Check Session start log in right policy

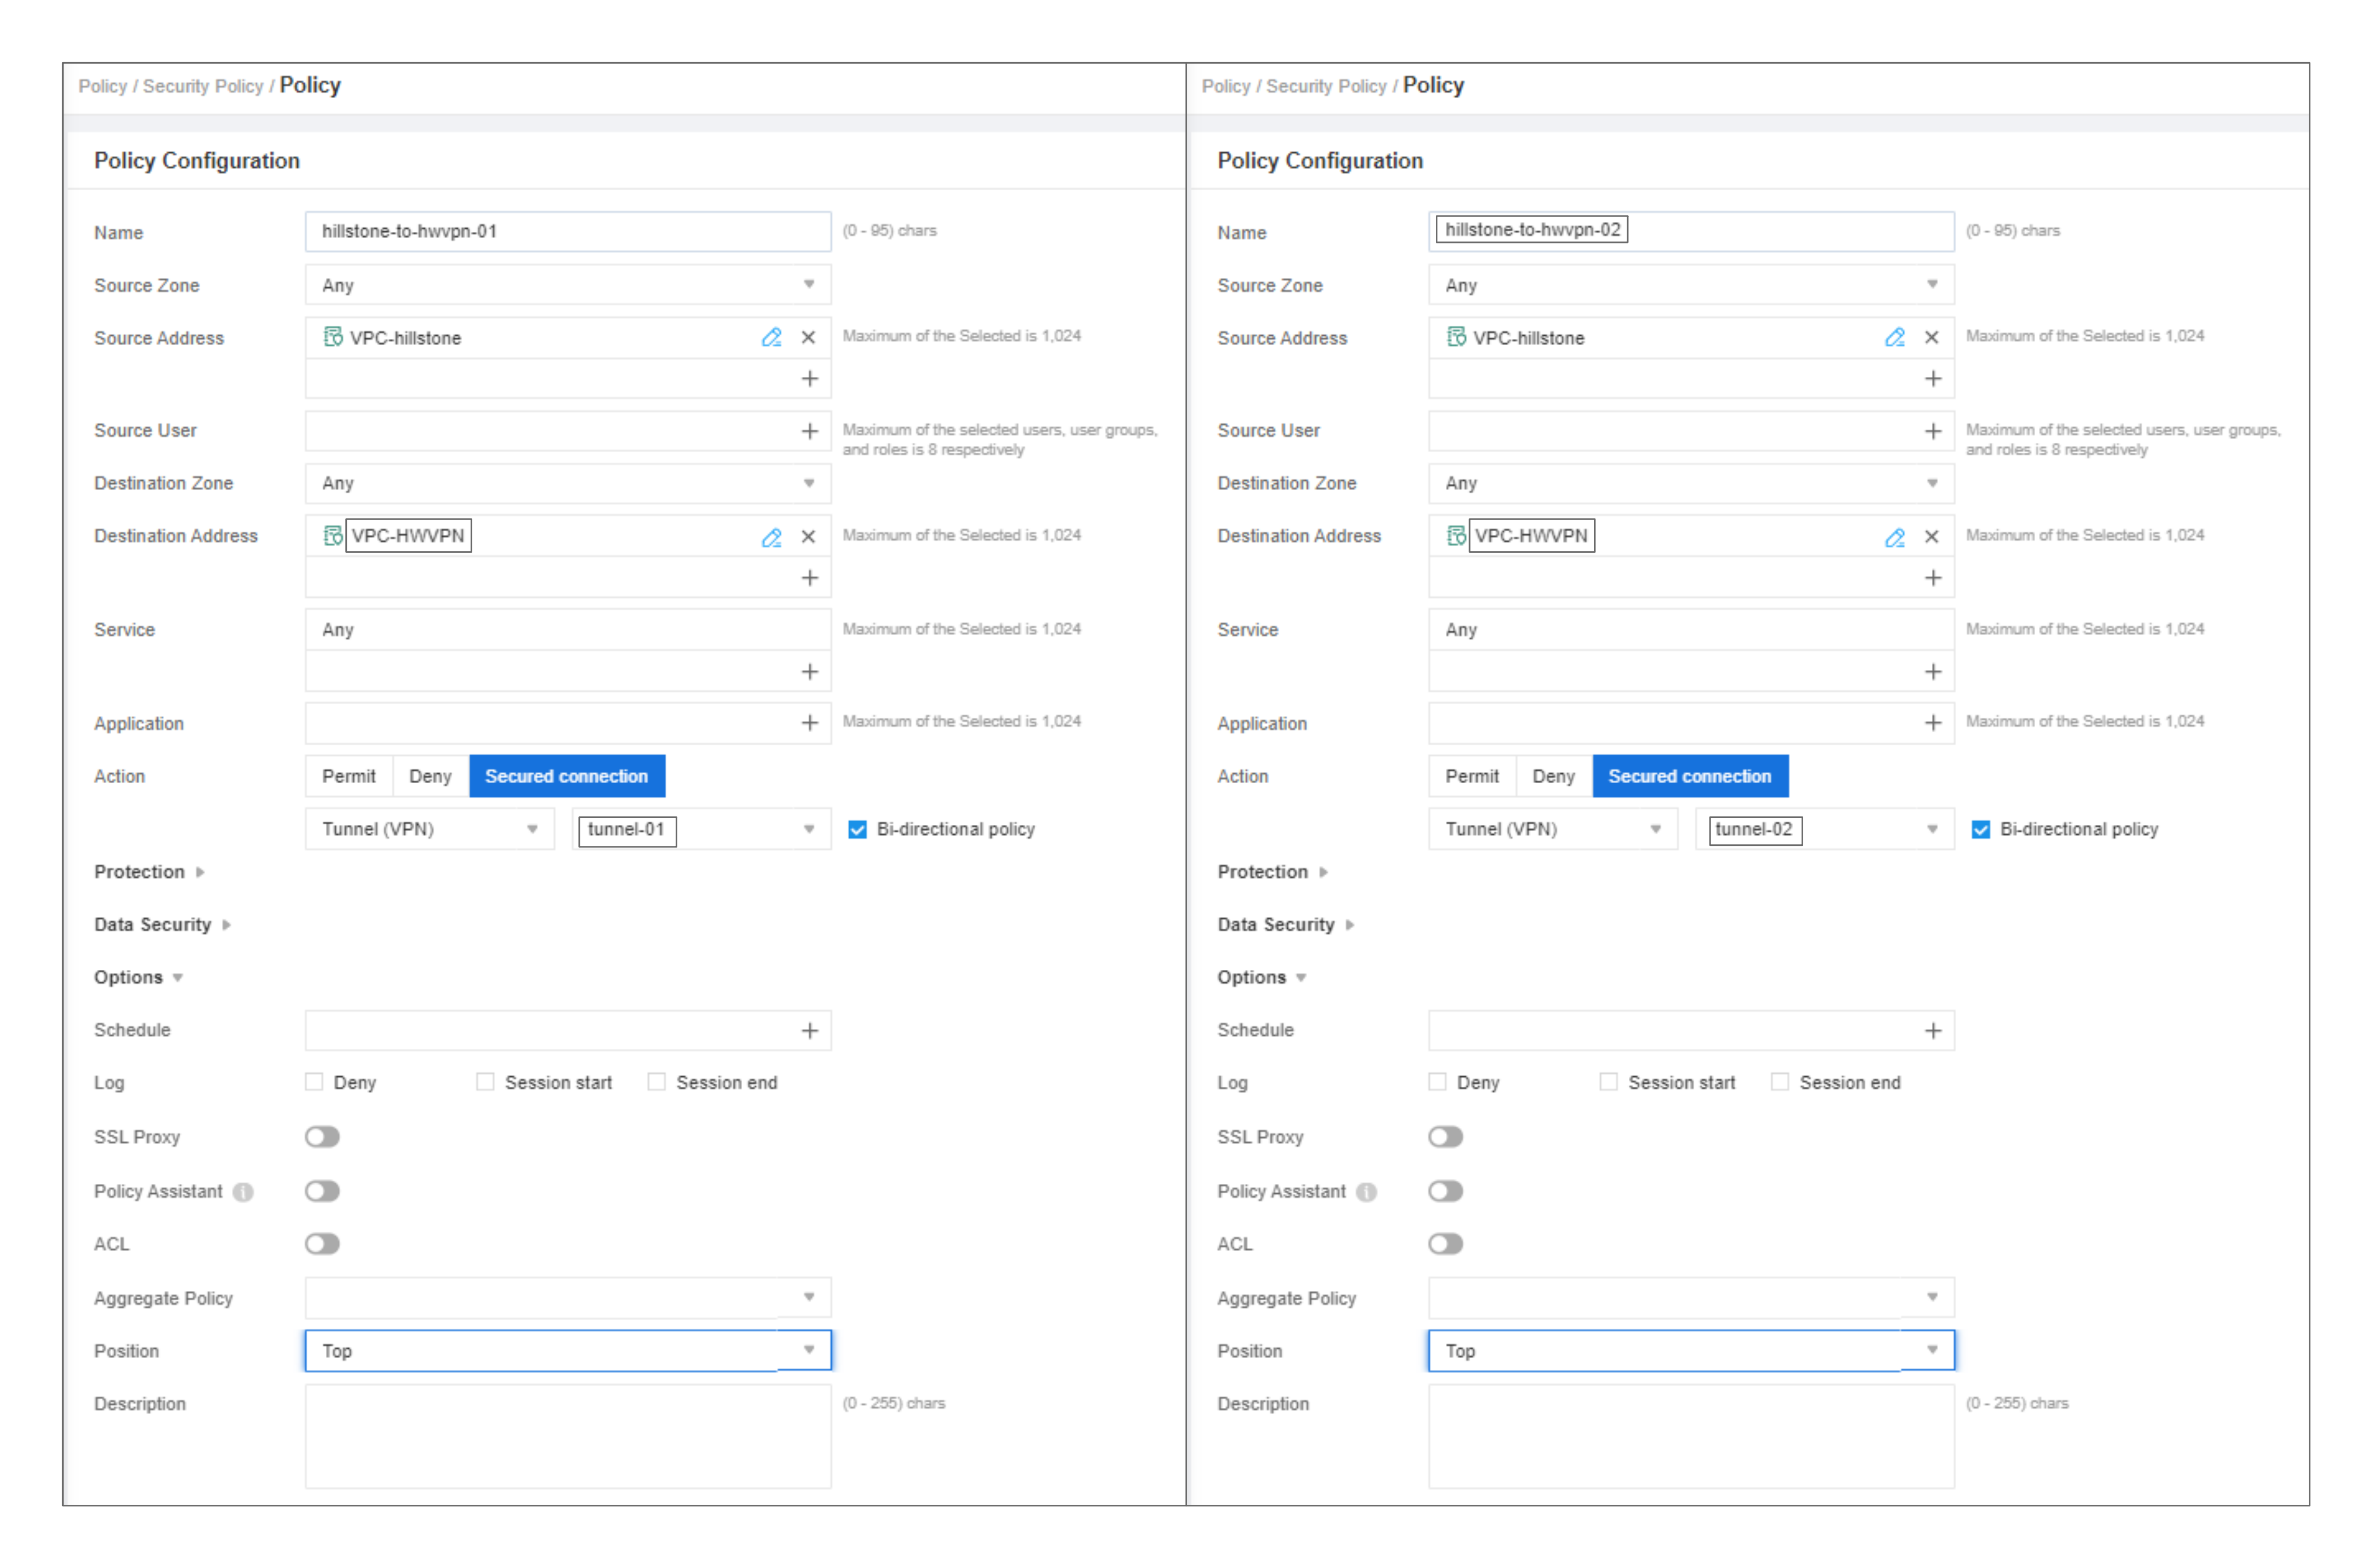(1608, 1082)
